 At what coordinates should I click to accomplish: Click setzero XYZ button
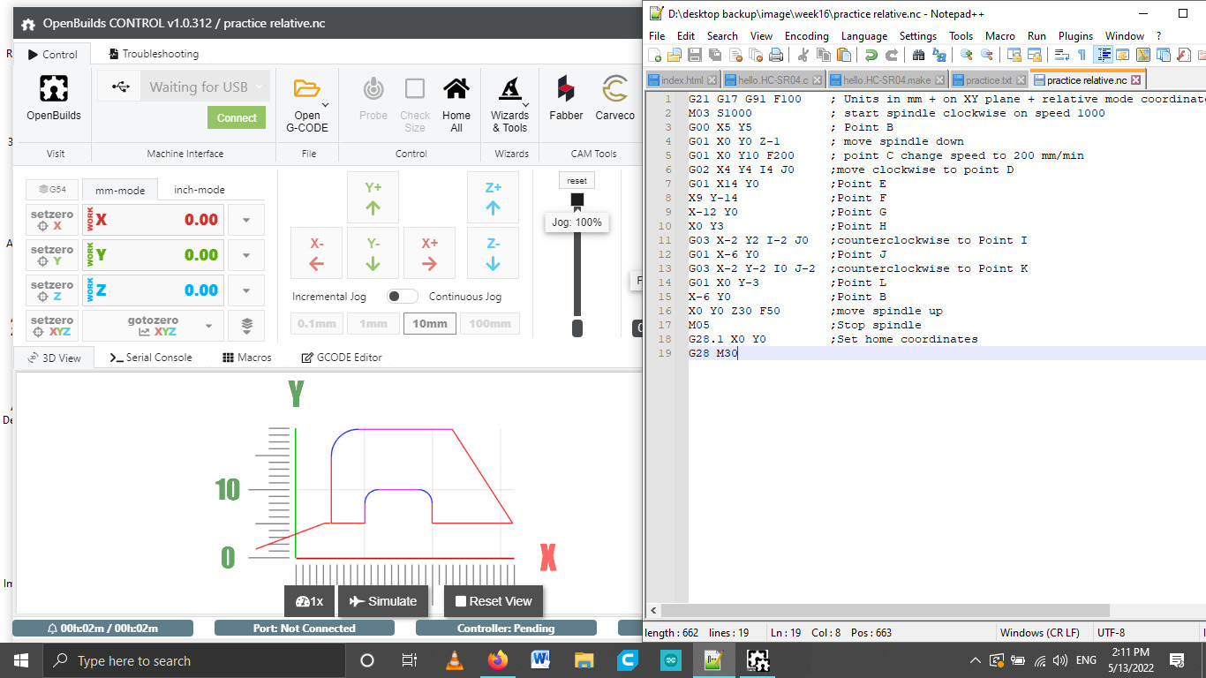tap(52, 326)
